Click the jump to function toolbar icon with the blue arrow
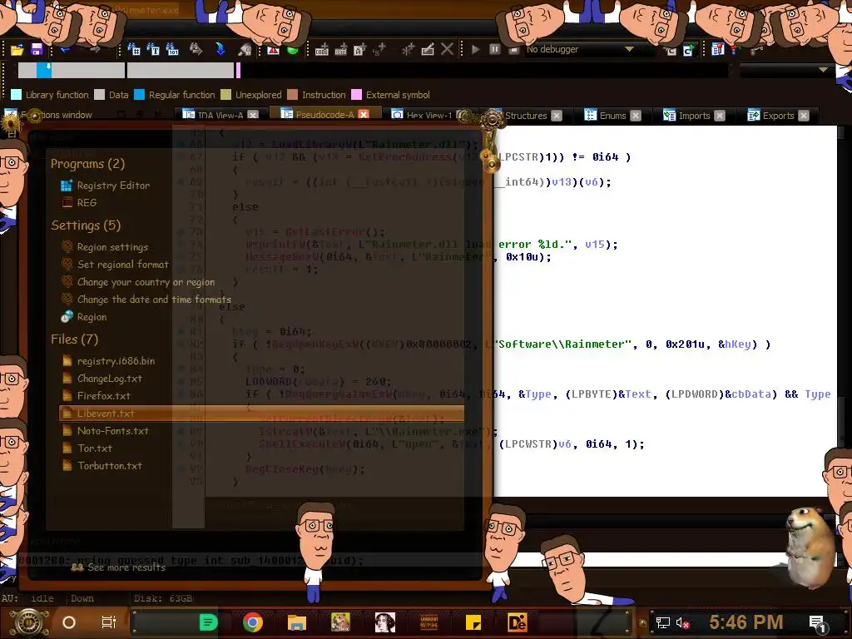 coord(220,49)
